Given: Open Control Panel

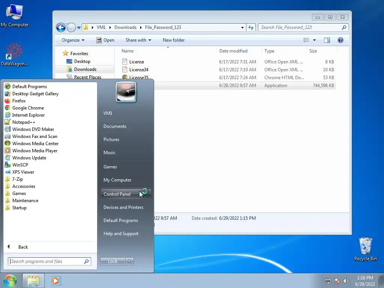Looking at the screenshot, I should (x=126, y=194).
